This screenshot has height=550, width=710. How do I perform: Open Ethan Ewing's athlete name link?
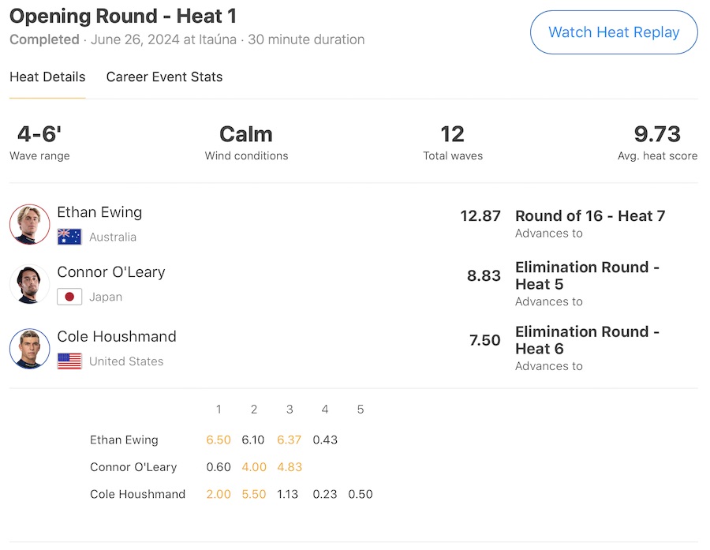(99, 212)
